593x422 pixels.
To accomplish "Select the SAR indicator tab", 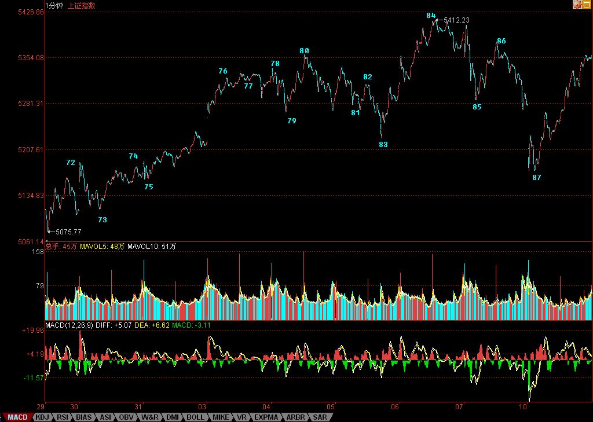I will click(320, 417).
